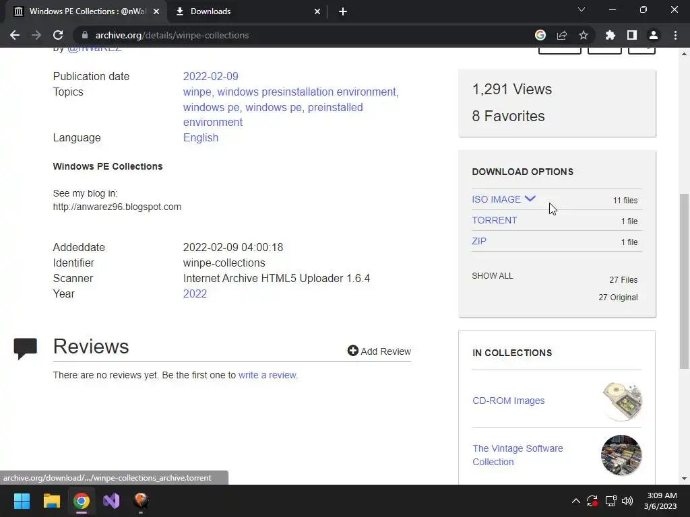
Task: Click the forward navigation arrow
Action: (36, 35)
